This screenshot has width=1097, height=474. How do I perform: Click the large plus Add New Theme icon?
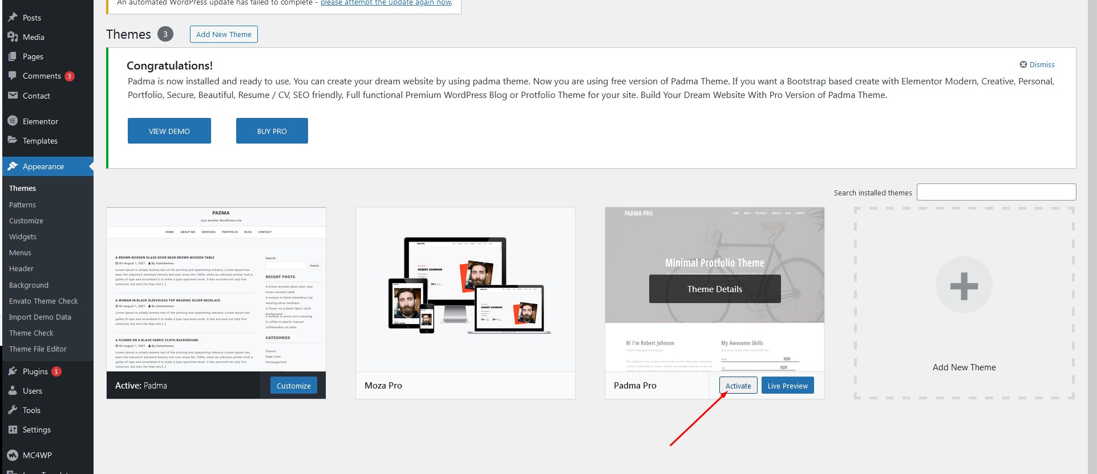(964, 285)
